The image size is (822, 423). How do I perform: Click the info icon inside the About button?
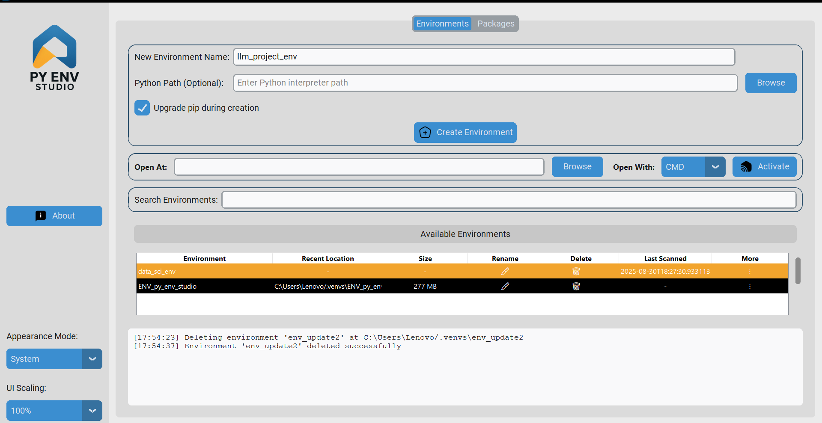(x=41, y=216)
